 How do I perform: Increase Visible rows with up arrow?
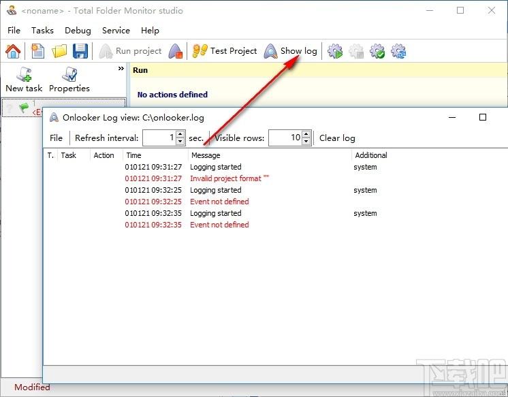[x=306, y=134]
